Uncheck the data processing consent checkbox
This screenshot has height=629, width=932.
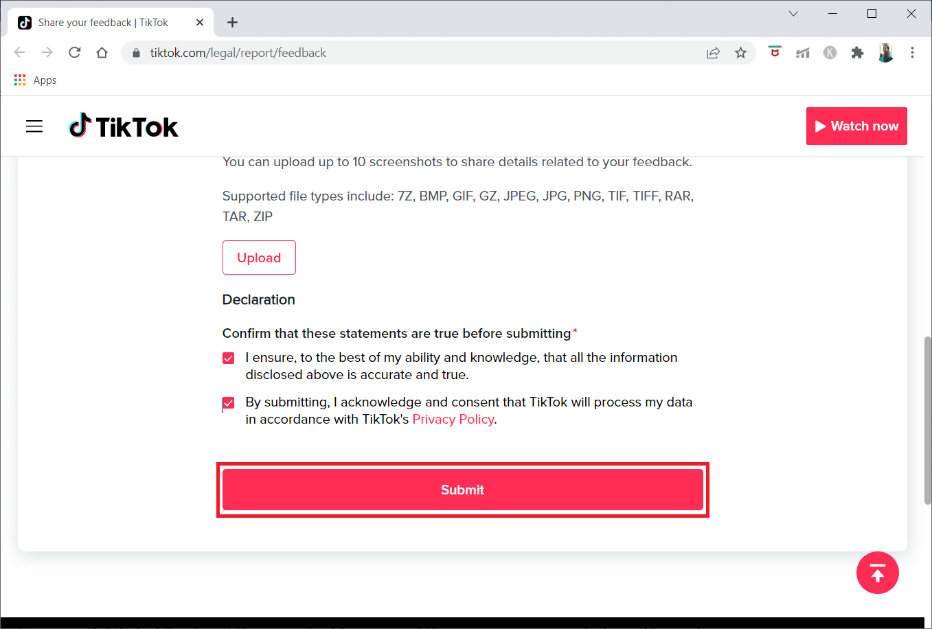(x=229, y=403)
